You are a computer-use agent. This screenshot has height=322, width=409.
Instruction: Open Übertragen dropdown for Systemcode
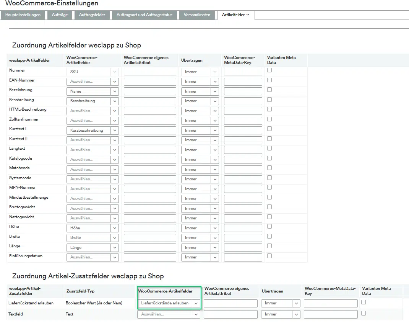200,179
